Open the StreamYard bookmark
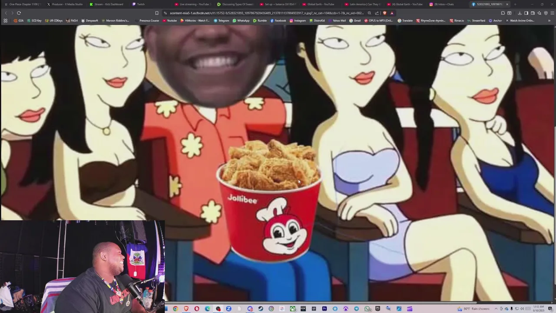Image resolution: width=556 pixels, height=313 pixels. coord(476,20)
